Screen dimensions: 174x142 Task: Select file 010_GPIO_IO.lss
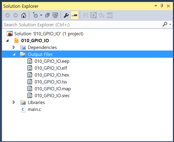tap(51, 82)
